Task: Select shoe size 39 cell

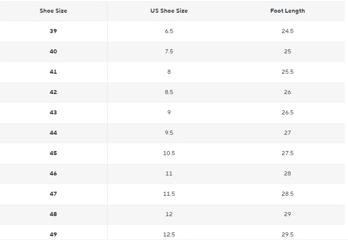Action: click(54, 31)
